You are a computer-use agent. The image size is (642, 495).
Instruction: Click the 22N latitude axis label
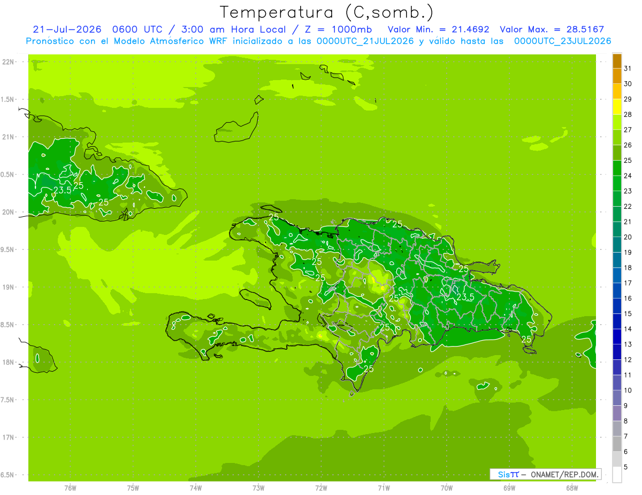tap(9, 61)
